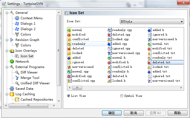Click the Diff Viewer magnifier icon
Viewport: 190px width, 118px height.
click(x=17, y=72)
